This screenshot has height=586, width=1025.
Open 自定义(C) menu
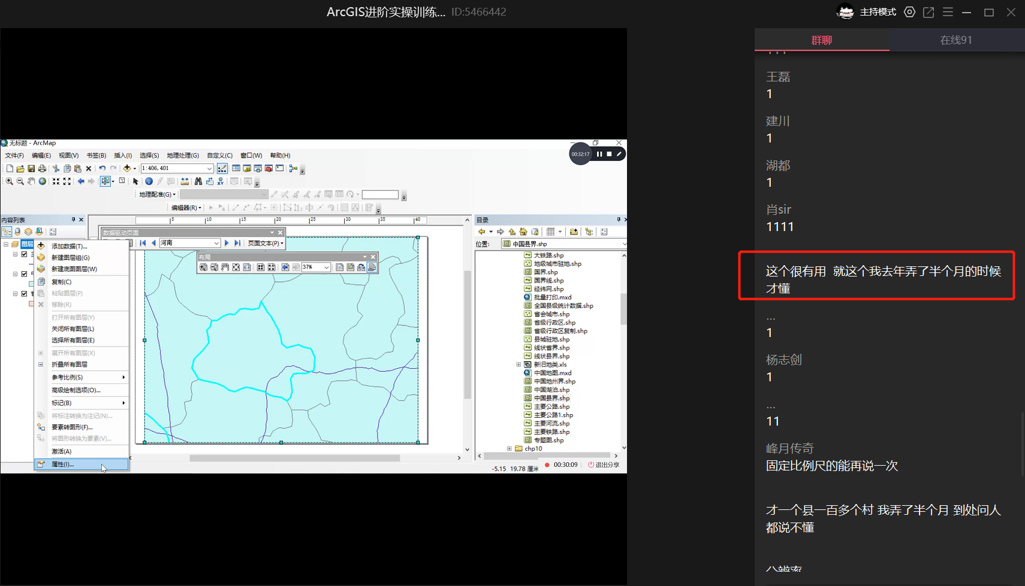pos(219,156)
